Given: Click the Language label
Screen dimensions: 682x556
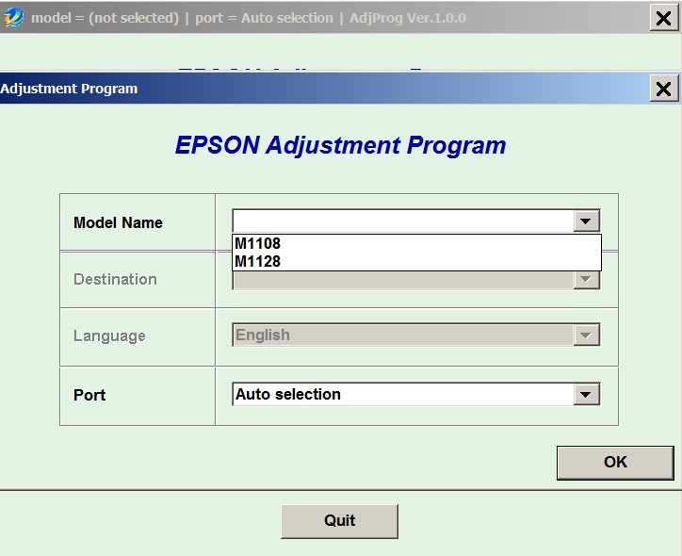Looking at the screenshot, I should tap(109, 335).
